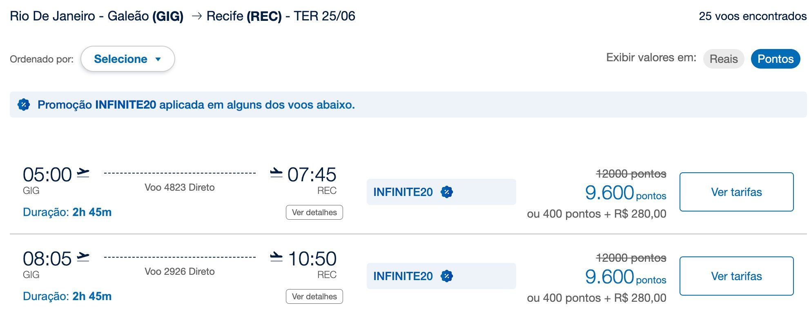Image resolution: width=809 pixels, height=314 pixels.
Task: Click the 9.600 pontos price of flight 4823
Action: click(x=626, y=193)
